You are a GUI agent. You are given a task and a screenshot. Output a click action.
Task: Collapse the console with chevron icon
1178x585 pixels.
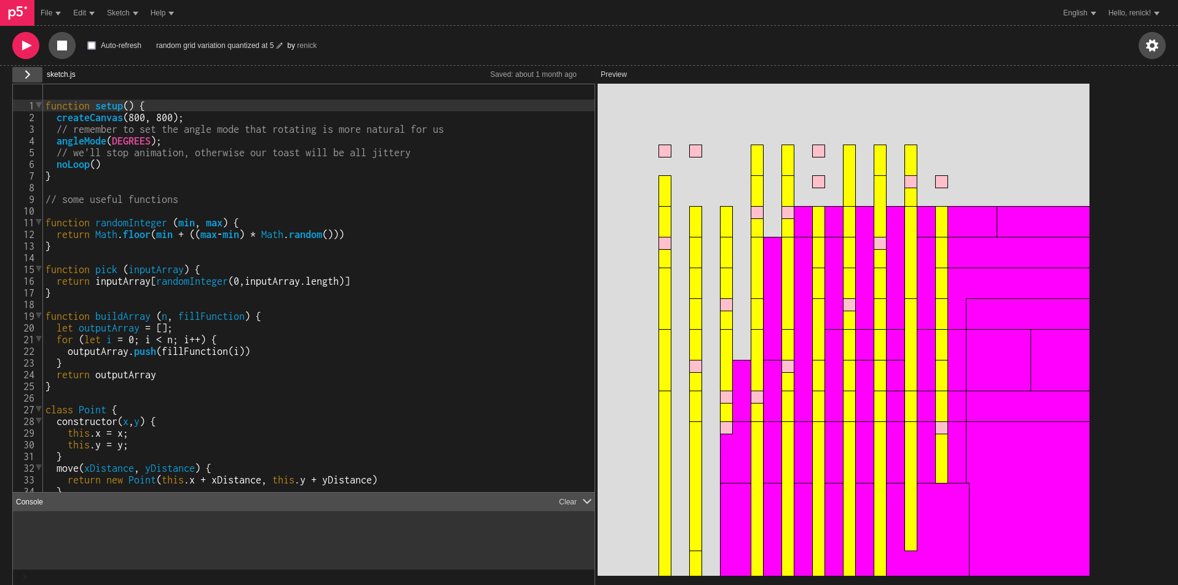coord(587,502)
